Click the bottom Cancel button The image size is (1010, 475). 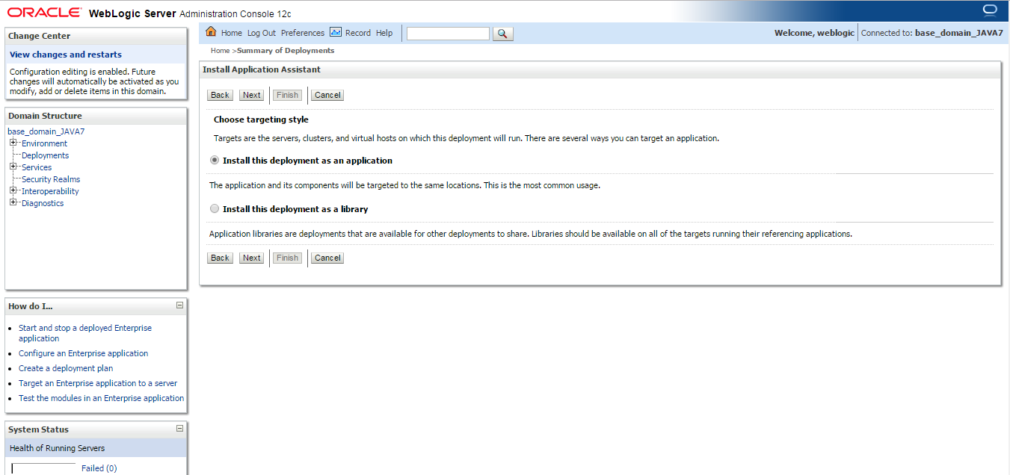(327, 258)
